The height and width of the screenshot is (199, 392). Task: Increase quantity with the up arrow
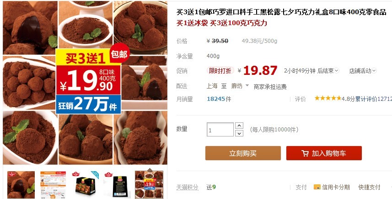coord(239,126)
